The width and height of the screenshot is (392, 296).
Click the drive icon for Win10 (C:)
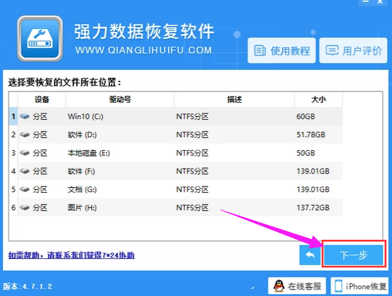(x=24, y=116)
